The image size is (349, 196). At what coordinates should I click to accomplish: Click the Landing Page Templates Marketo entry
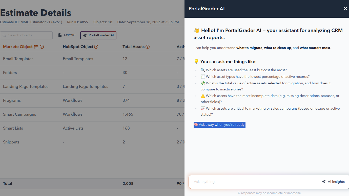click(26, 86)
